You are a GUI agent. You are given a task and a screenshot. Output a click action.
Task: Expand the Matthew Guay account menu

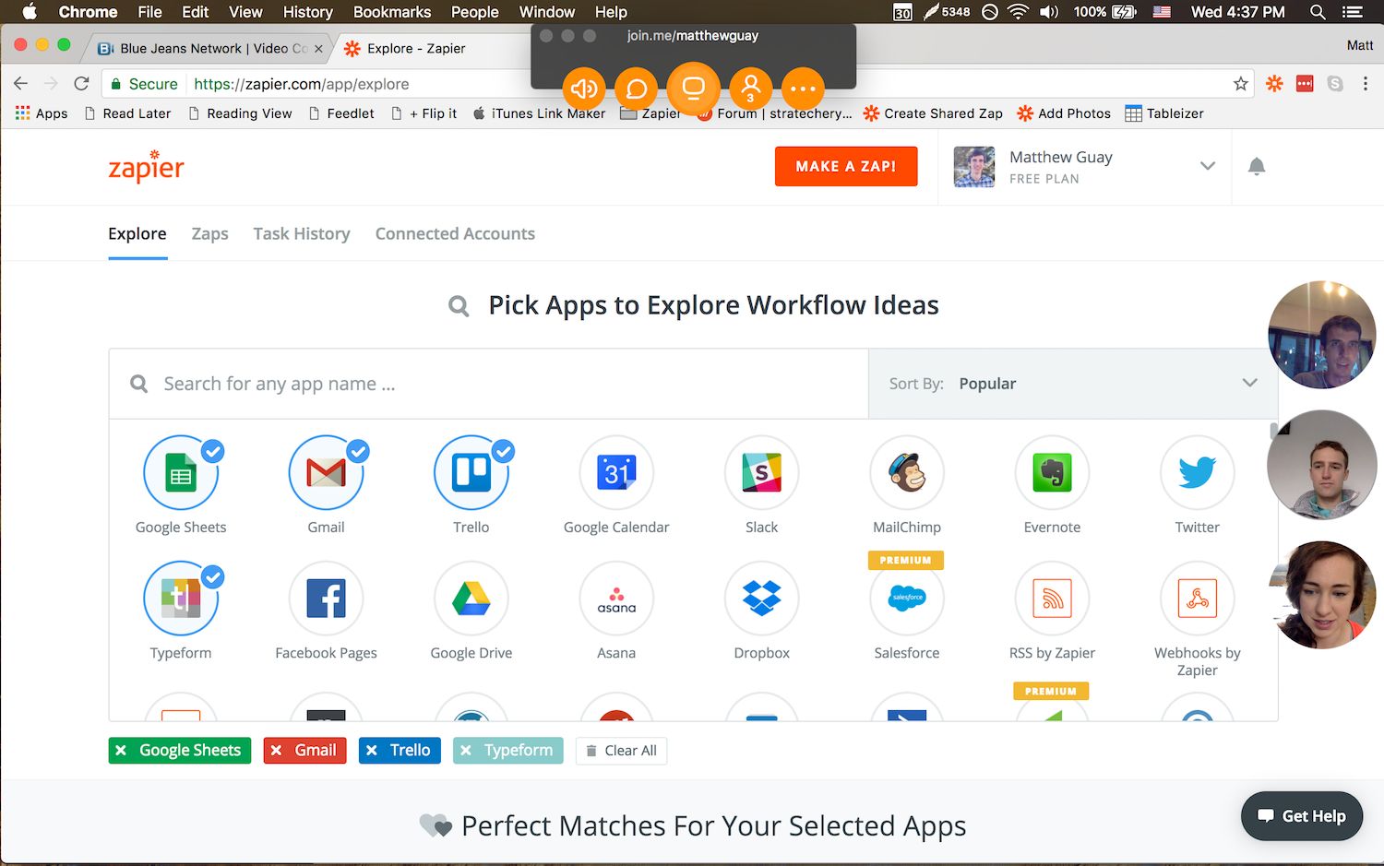[x=1207, y=167]
